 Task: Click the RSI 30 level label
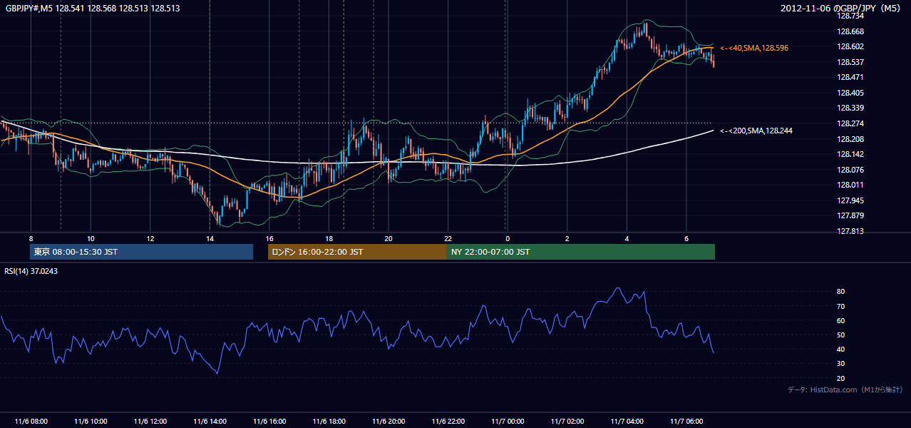(840, 364)
